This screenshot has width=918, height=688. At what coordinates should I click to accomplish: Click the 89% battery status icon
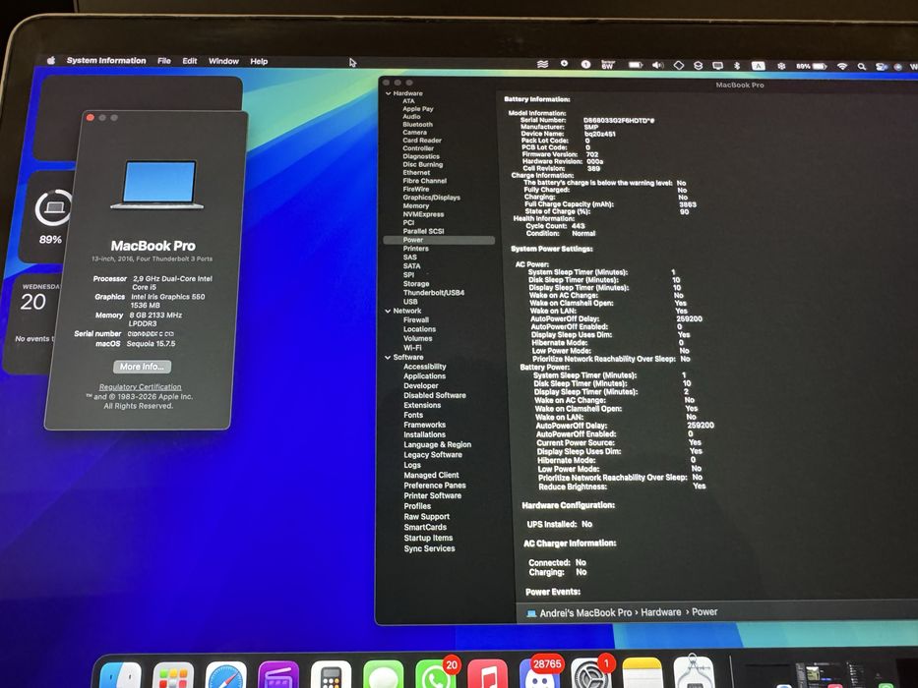812,66
